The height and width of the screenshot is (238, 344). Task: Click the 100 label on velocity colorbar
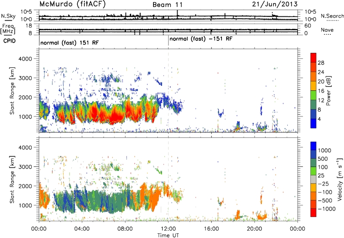[323, 167]
